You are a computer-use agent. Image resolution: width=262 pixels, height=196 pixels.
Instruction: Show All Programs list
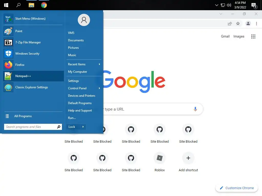click(34, 116)
